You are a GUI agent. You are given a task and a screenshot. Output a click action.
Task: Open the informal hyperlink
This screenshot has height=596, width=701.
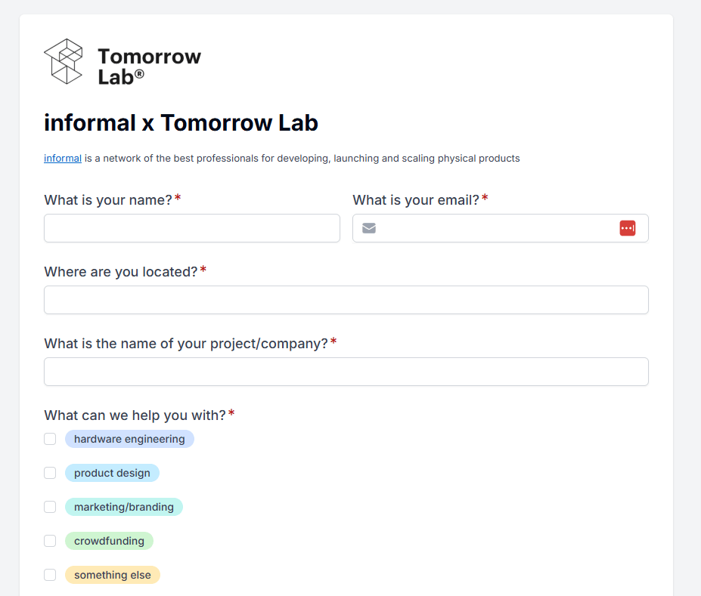coord(63,159)
